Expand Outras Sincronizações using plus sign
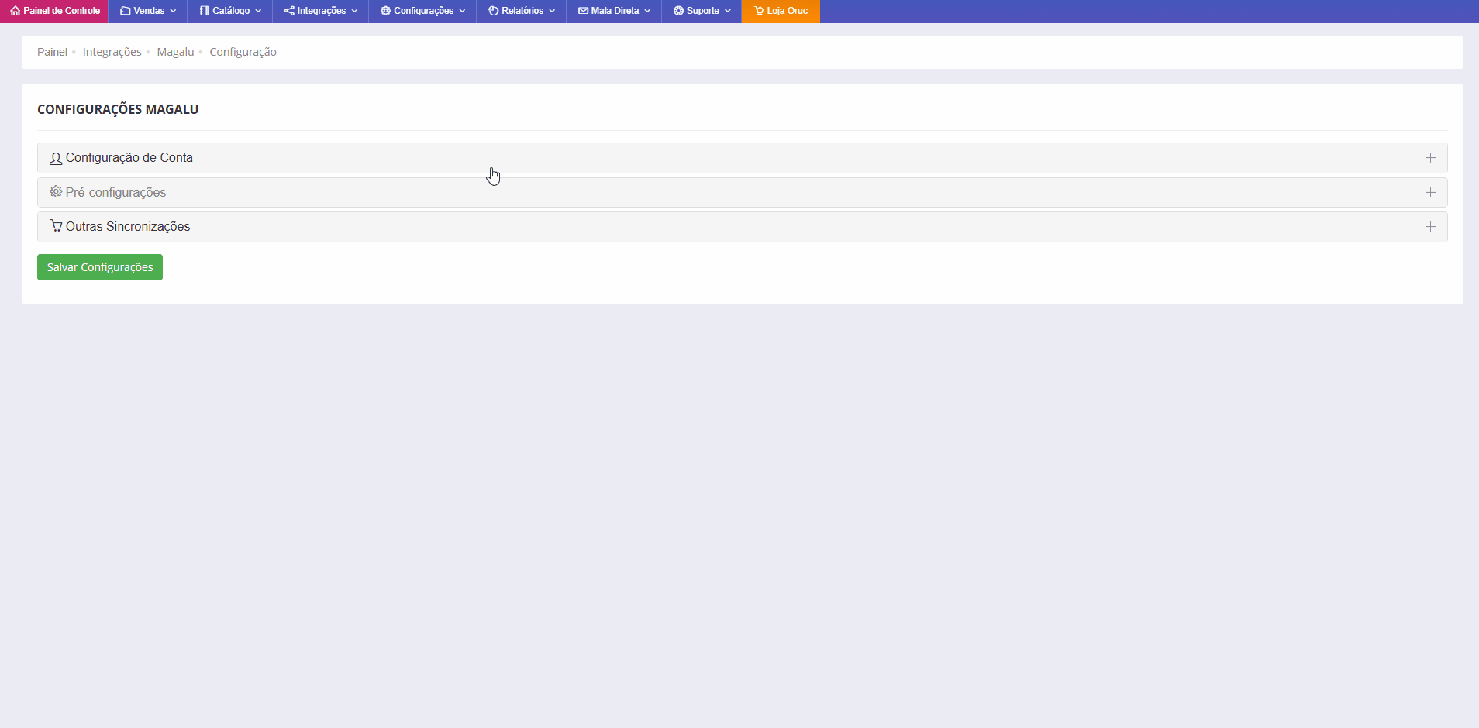1479x728 pixels. (1430, 227)
